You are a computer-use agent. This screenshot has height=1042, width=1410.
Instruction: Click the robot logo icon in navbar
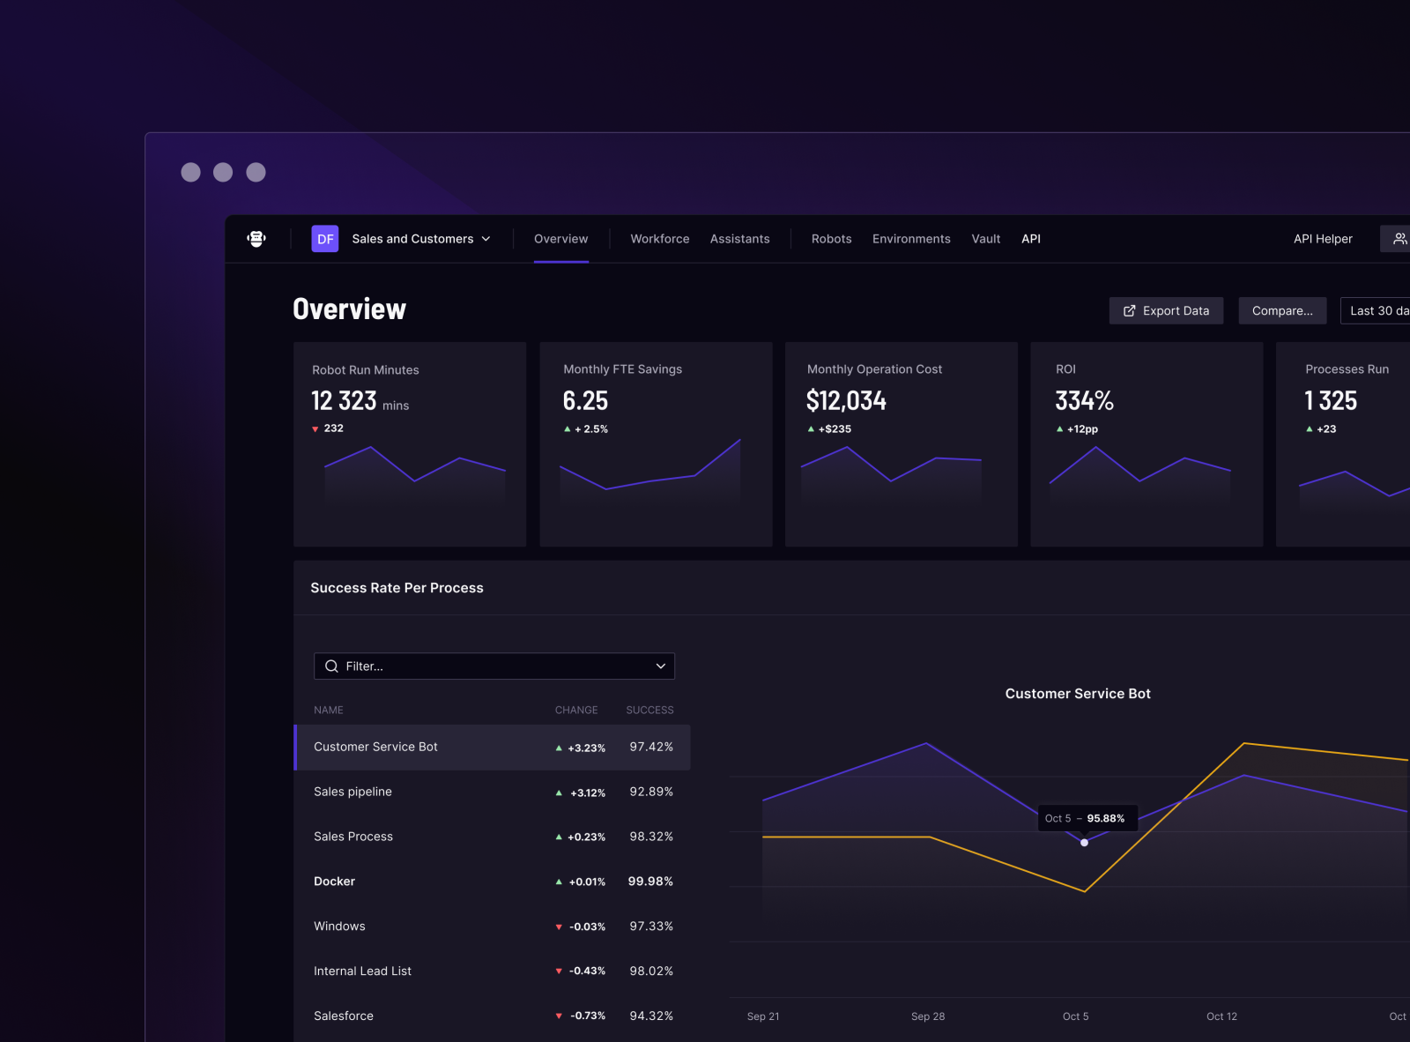pyautogui.click(x=256, y=239)
